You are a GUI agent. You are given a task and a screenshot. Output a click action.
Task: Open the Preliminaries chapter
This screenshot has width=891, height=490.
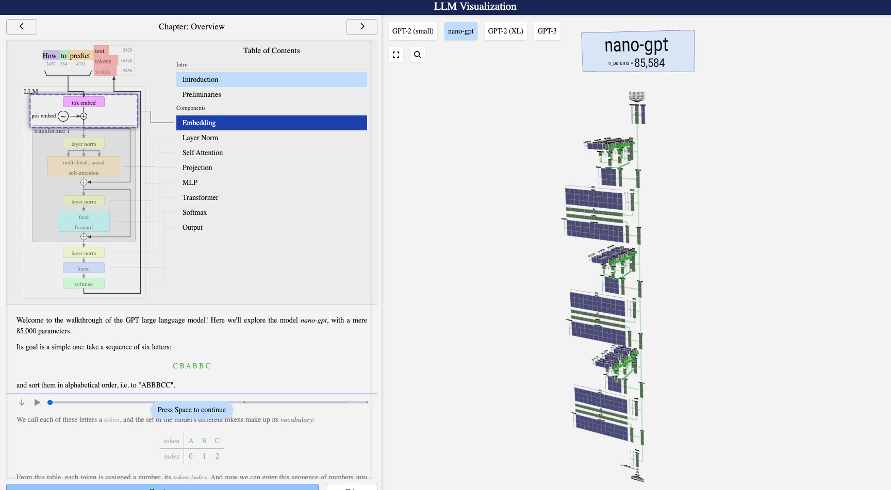[x=272, y=94]
